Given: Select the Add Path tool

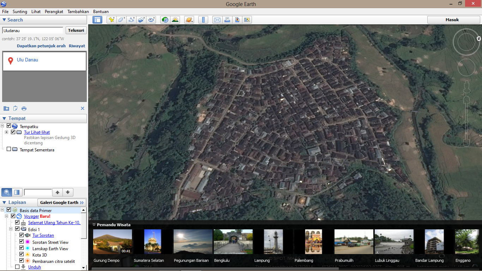Looking at the screenshot, I should [x=132, y=20].
